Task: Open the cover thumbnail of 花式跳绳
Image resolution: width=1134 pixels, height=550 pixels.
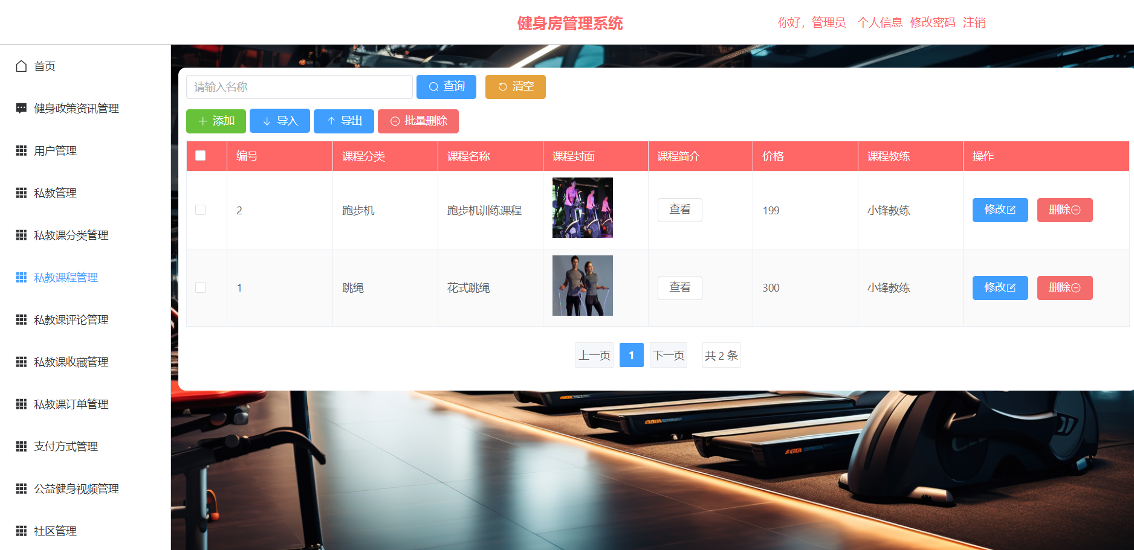Action: click(x=583, y=286)
